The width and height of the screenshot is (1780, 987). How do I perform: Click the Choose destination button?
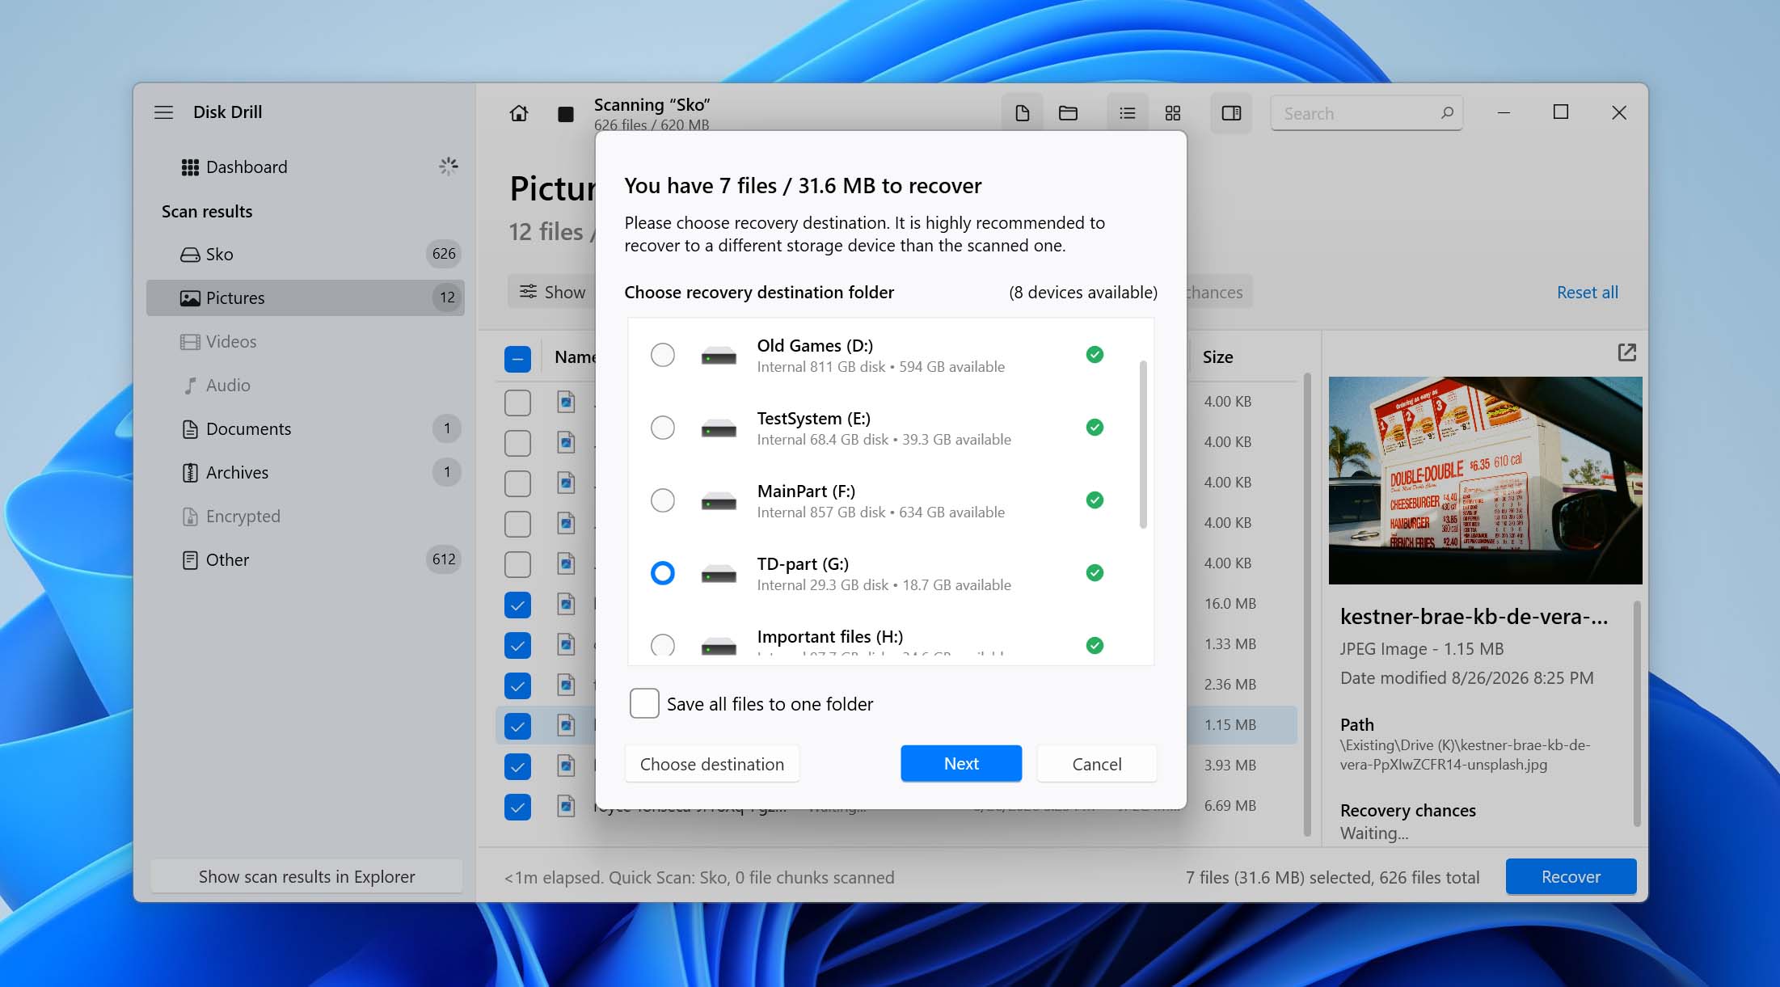pos(712,764)
